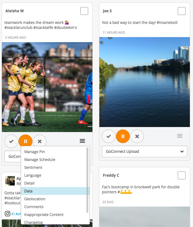
Task: Open hamburger menu on Joe S's post
Action: [x=180, y=136]
